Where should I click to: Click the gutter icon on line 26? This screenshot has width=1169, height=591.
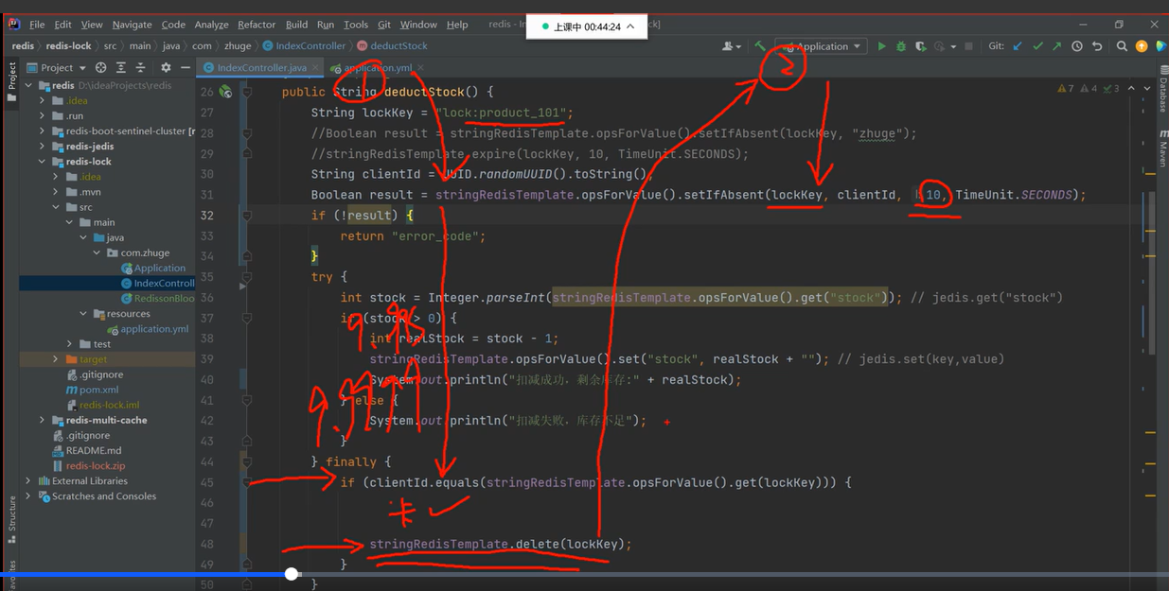pyautogui.click(x=225, y=92)
